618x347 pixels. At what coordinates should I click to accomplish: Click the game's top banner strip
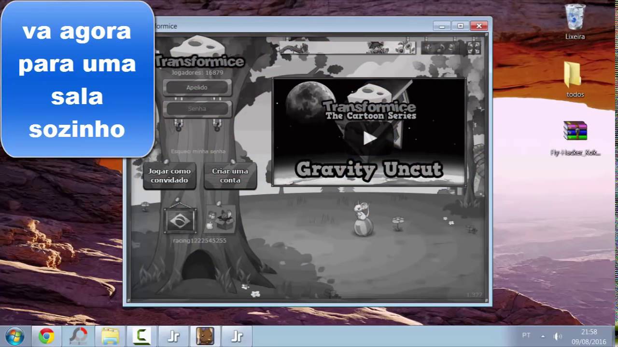point(347,47)
